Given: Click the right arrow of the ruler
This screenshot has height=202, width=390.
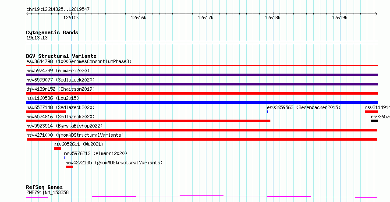Looking at the screenshot, I should 376,14.
